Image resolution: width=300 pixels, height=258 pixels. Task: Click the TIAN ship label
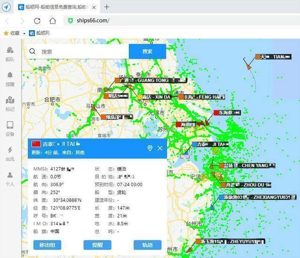(x=273, y=57)
